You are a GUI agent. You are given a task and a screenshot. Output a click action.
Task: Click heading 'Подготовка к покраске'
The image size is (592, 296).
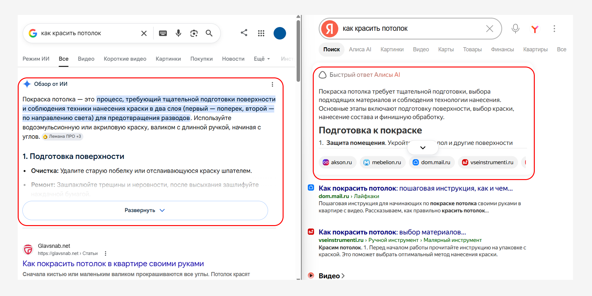click(370, 130)
